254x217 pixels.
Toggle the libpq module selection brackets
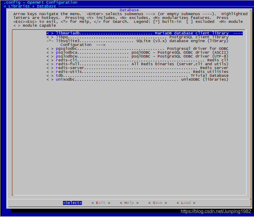pos(50,37)
